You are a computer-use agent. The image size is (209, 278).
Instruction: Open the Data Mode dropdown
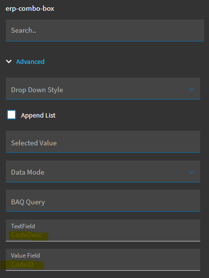click(103, 171)
